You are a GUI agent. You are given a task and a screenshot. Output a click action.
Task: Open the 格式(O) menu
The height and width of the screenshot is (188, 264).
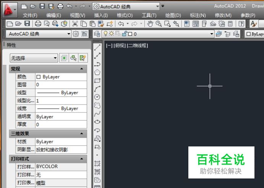(x=125, y=16)
